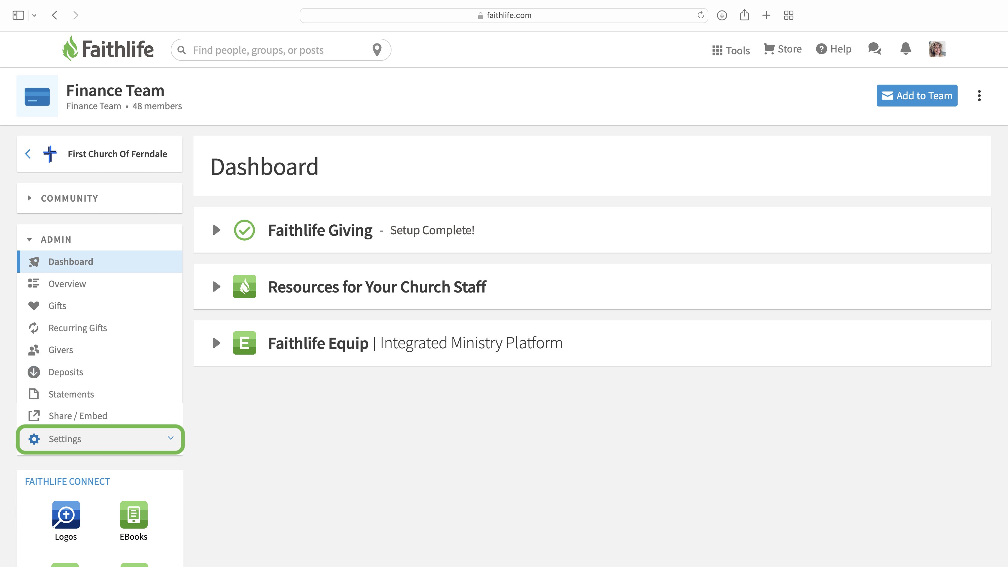Click Faithlife Giving heading

[320, 230]
